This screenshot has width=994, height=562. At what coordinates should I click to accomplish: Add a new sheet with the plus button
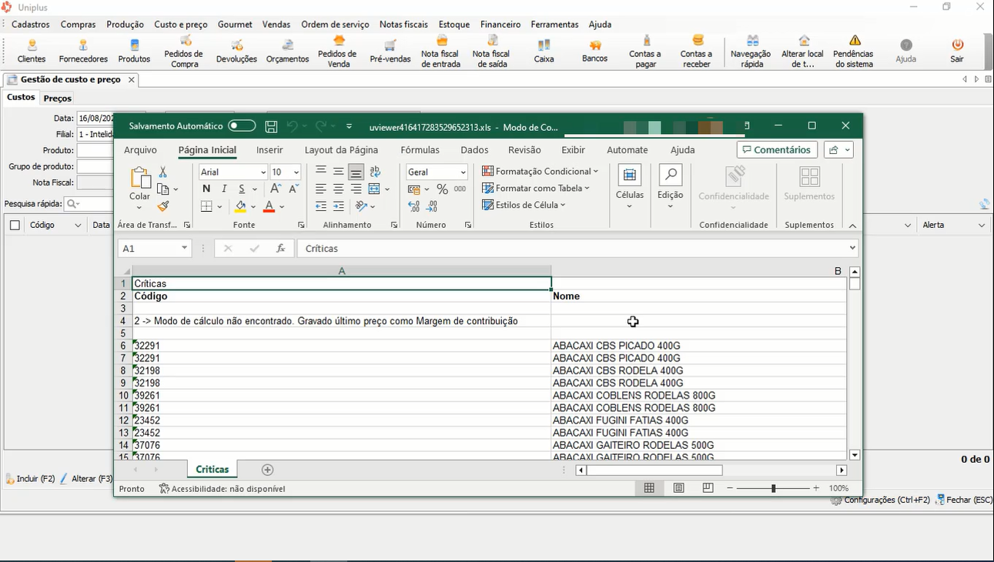pos(267,470)
